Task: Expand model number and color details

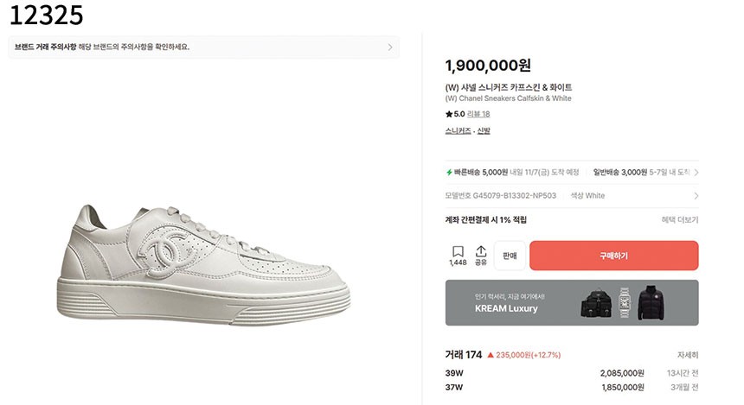Action: [696, 196]
